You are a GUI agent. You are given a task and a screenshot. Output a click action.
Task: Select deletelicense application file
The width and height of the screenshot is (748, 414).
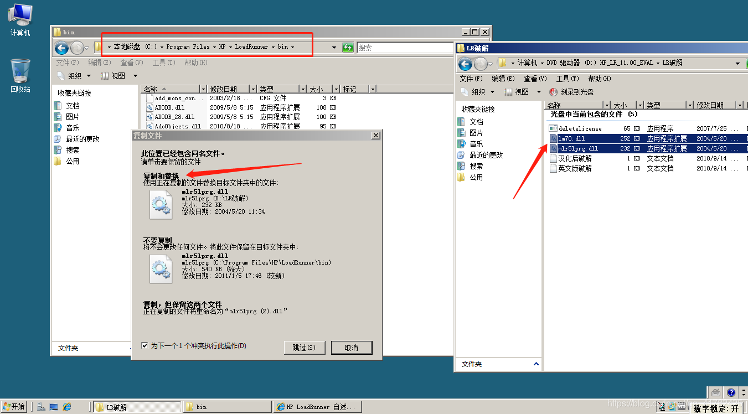580,128
